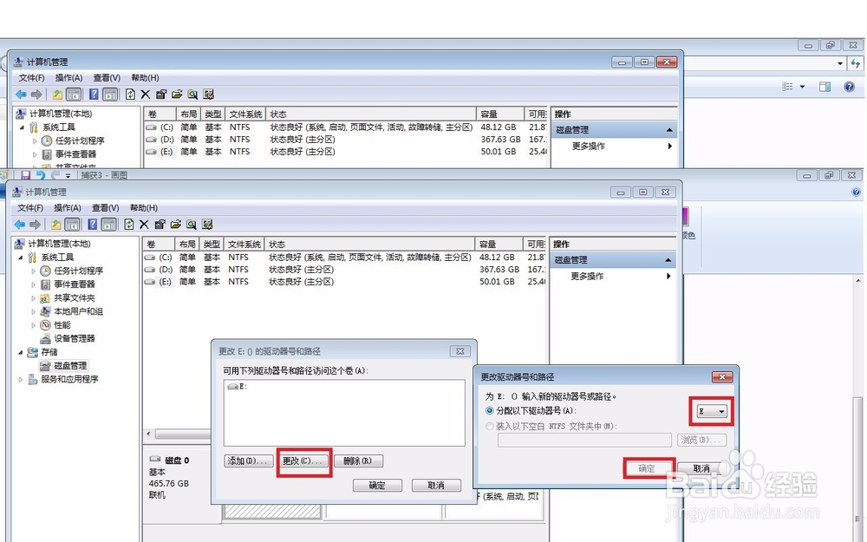Open 查看(V) menu in lower window

click(106, 208)
